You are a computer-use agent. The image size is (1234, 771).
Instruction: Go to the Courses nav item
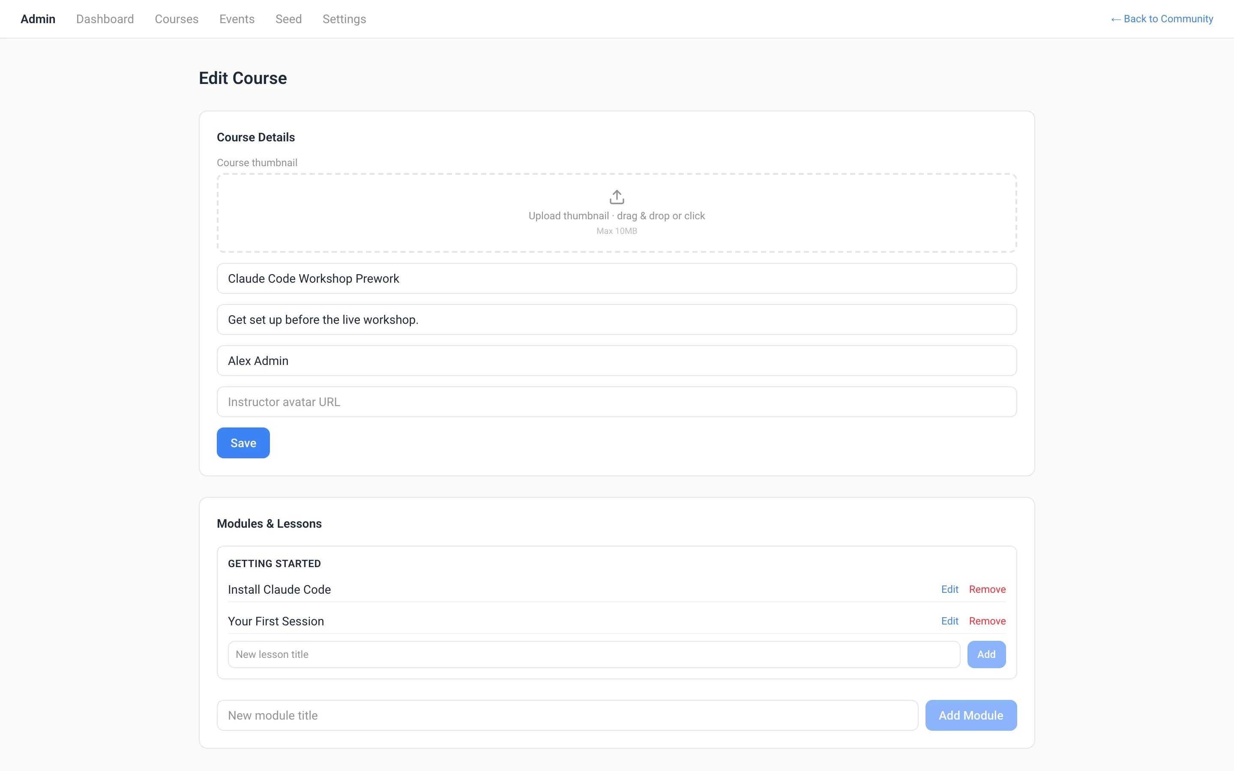tap(177, 19)
